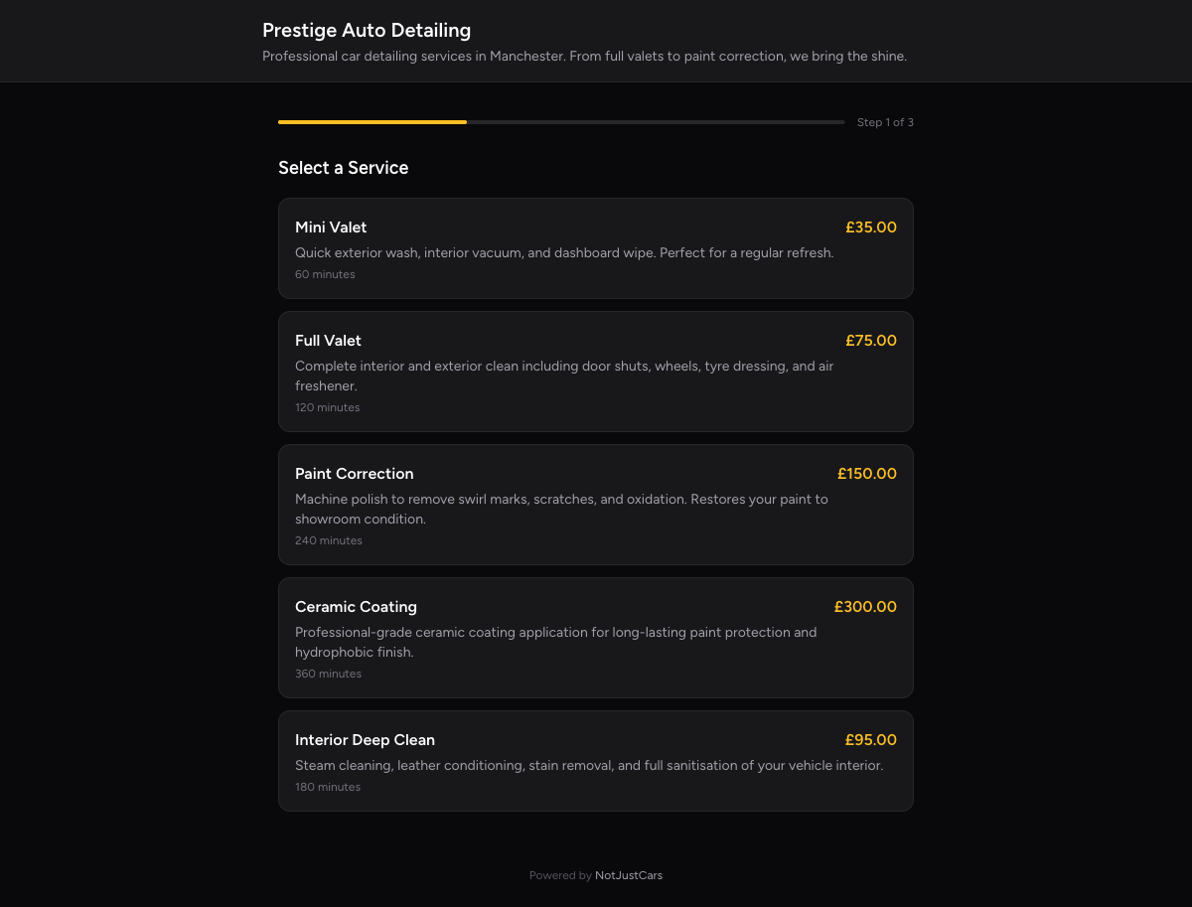Select the Full Valet service card

pyautogui.click(x=596, y=372)
